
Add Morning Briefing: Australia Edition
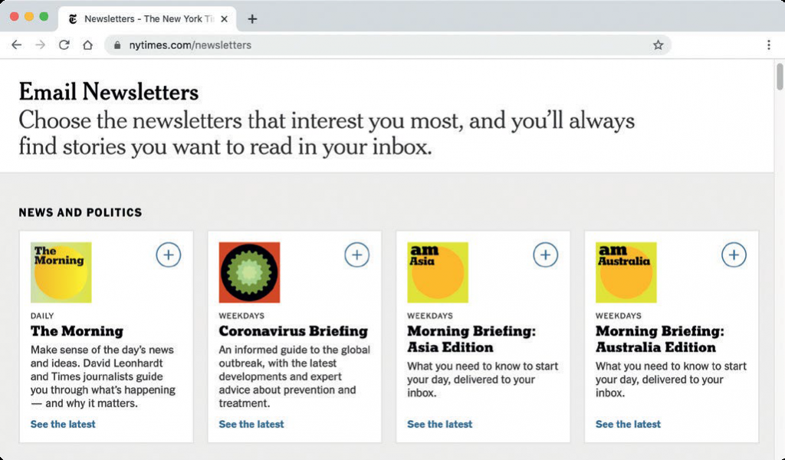pyautogui.click(x=734, y=255)
